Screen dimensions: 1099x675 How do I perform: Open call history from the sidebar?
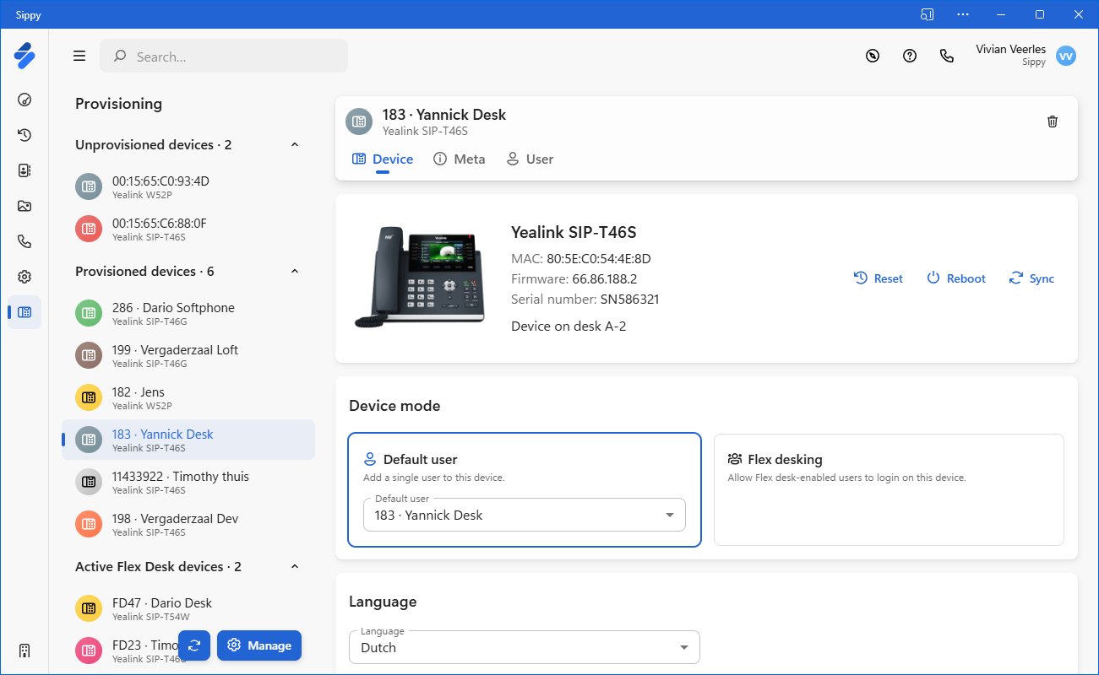coord(24,135)
